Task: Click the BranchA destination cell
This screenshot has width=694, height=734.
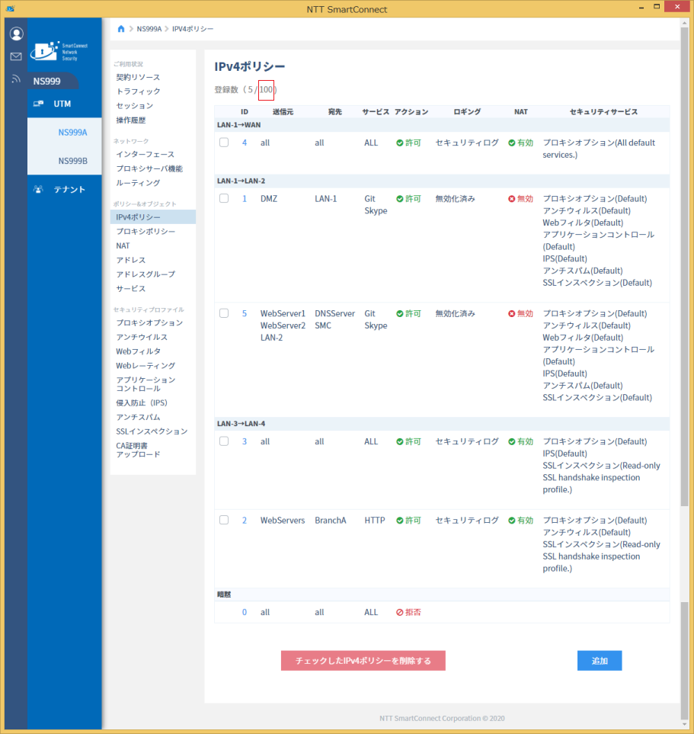Action: click(x=331, y=521)
